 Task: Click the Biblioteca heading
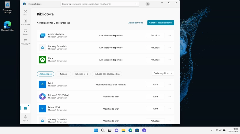tap(45, 14)
